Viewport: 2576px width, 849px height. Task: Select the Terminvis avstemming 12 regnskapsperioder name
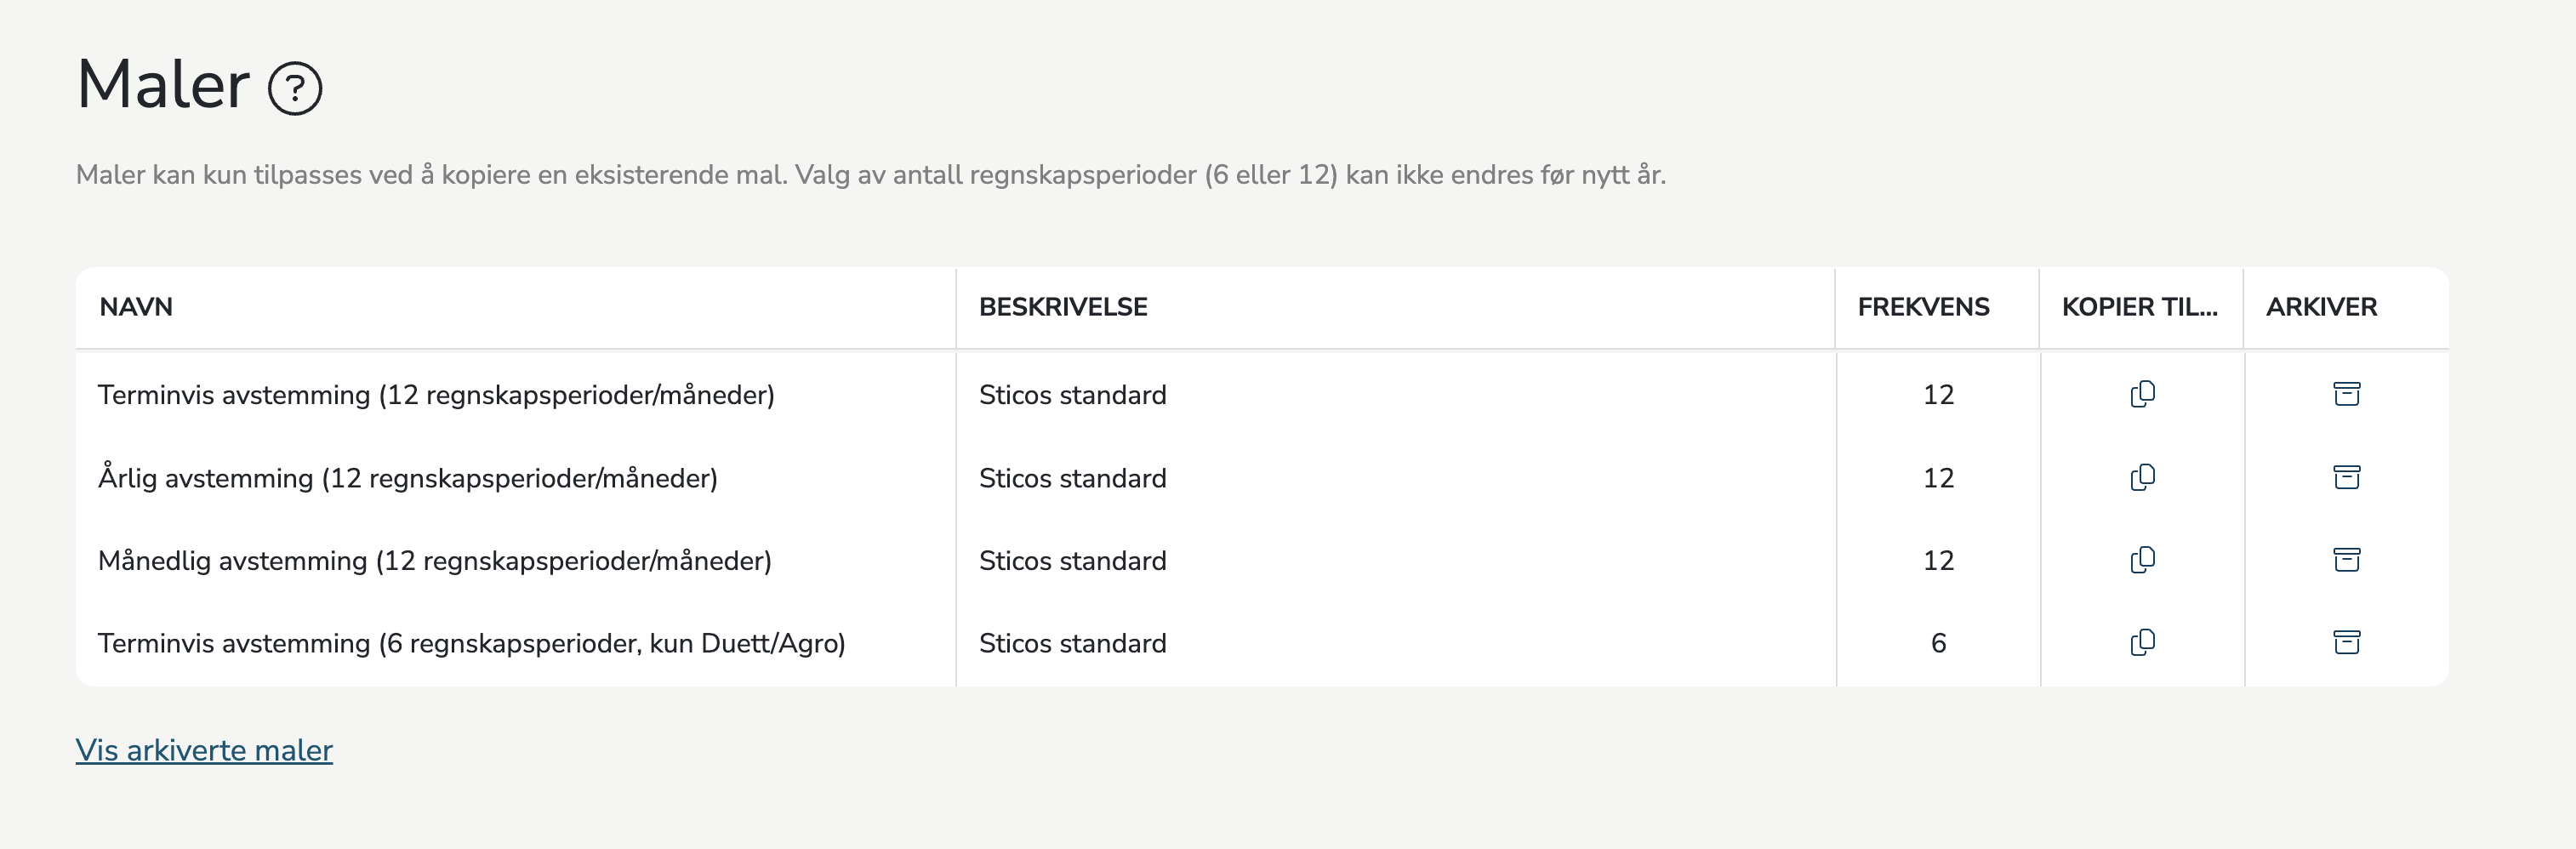click(436, 395)
